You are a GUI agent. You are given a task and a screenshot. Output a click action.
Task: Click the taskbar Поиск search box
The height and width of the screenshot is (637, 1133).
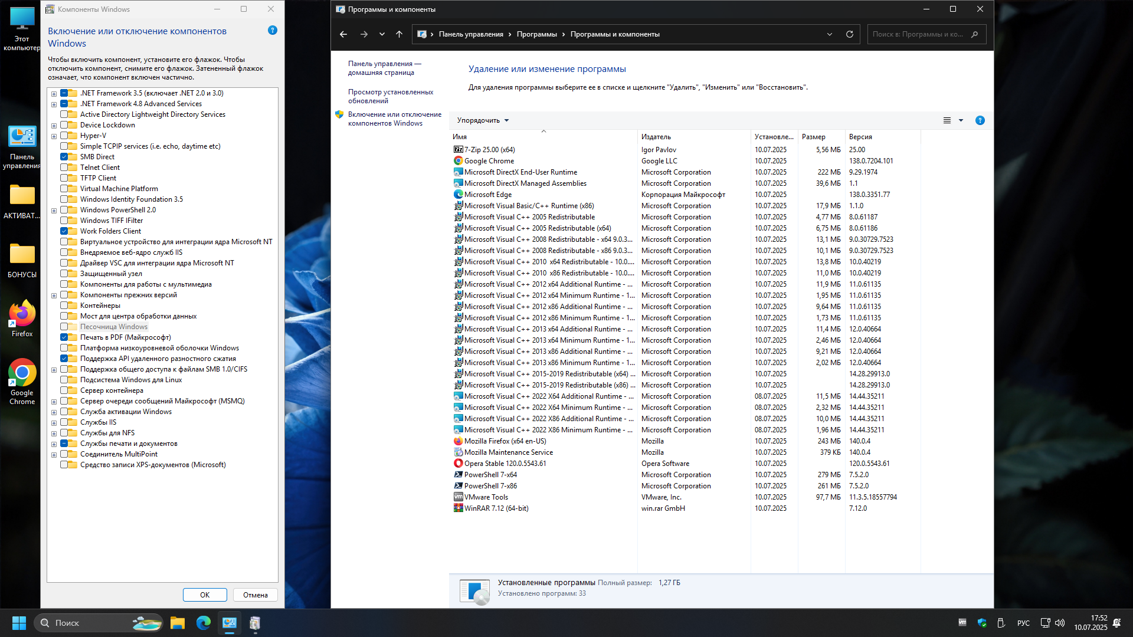(99, 623)
